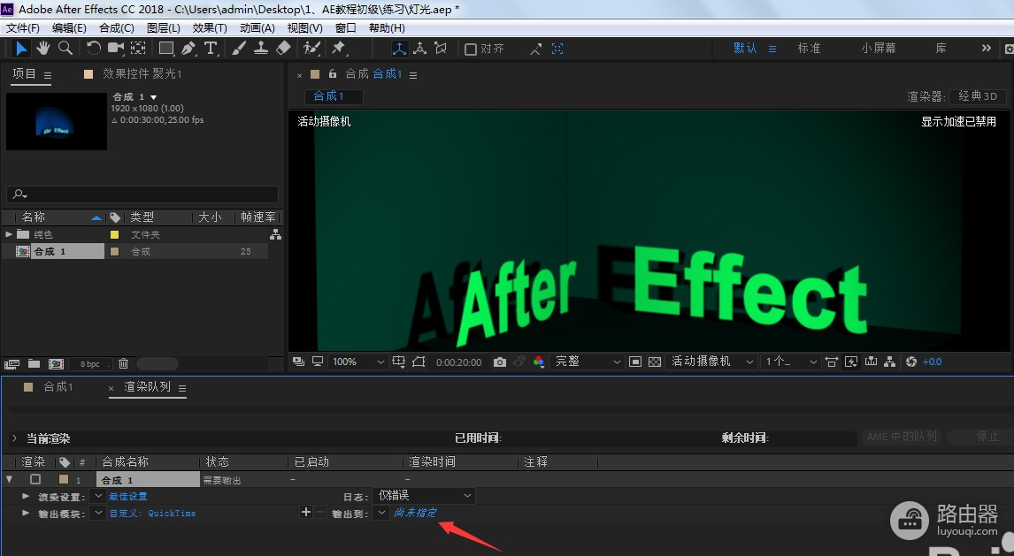Check the render checkbox for 合成 1
Image resolution: width=1014 pixels, height=556 pixels.
35,479
